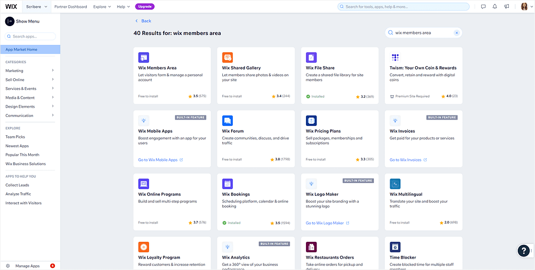Follow Go to Wix Logo Maker link
The height and width of the screenshot is (270, 535).
pyautogui.click(x=327, y=223)
